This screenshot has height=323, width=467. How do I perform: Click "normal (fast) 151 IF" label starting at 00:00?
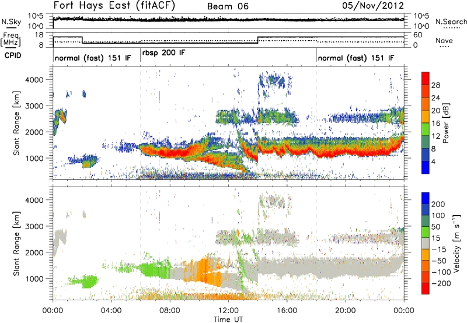click(93, 58)
